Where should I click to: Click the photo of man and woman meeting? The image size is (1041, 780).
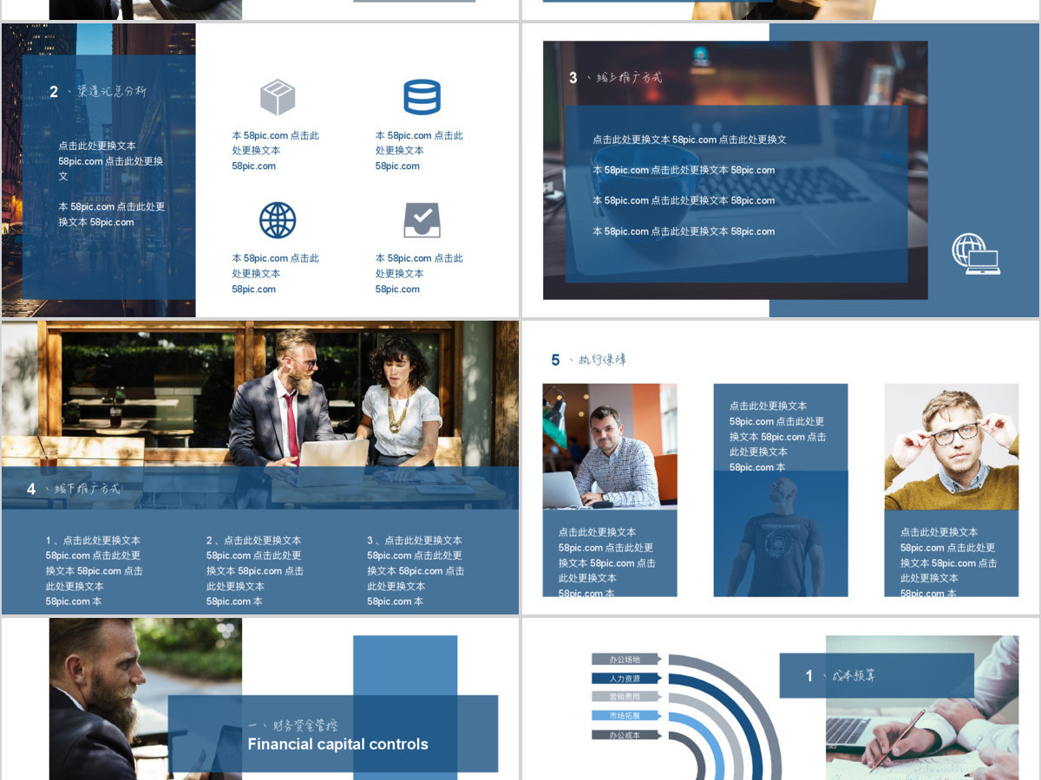pyautogui.click(x=260, y=394)
